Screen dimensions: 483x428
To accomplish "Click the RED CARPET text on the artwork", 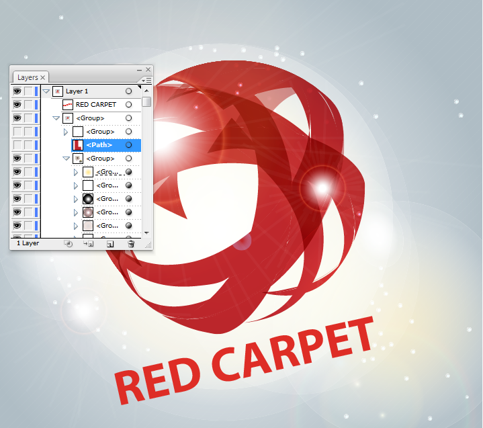I will pyautogui.click(x=243, y=361).
